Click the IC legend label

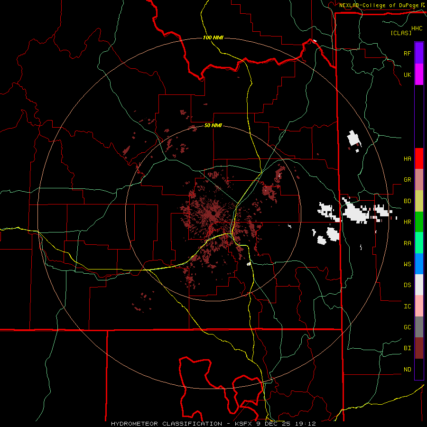click(407, 306)
